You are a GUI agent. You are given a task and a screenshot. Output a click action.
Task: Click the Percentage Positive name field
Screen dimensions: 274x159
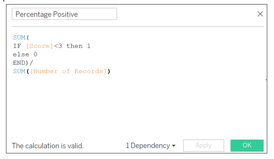point(64,14)
